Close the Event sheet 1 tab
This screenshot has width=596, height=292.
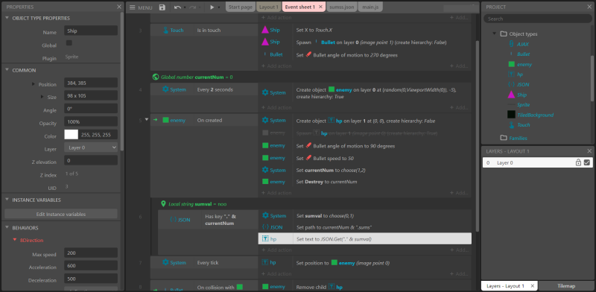[x=320, y=7]
